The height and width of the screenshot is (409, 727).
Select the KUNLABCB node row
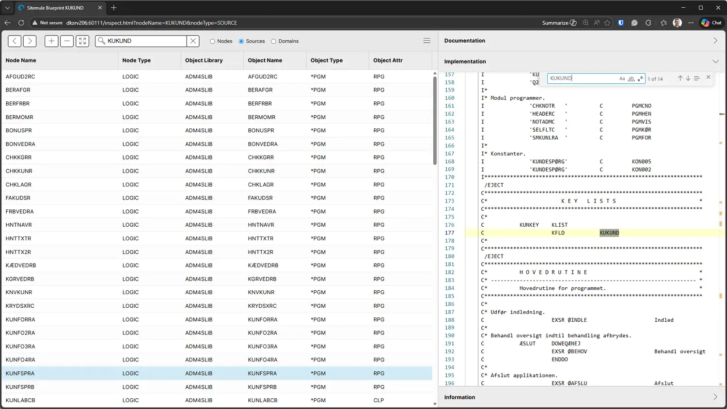(x=217, y=400)
